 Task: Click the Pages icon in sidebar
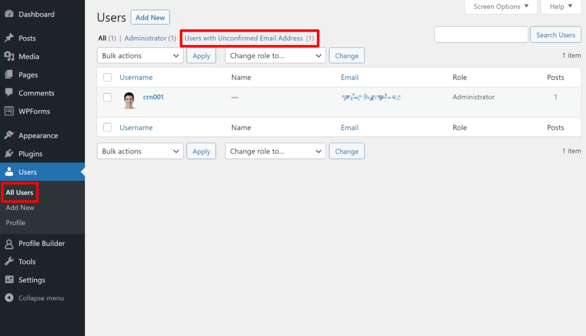click(9, 75)
